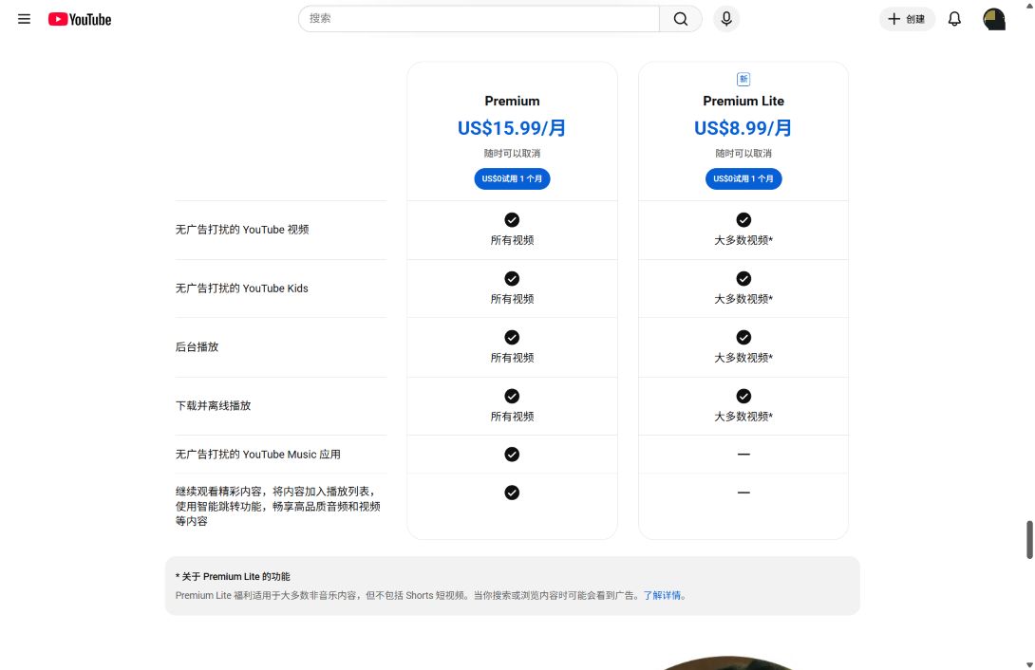Go to YouTube home via logo

tap(80, 19)
